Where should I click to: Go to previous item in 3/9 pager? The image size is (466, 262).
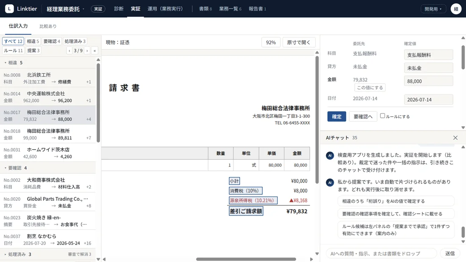click(x=69, y=51)
